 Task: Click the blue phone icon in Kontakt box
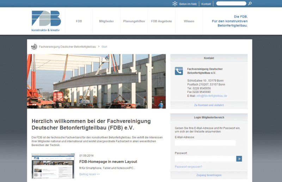tap(179, 71)
